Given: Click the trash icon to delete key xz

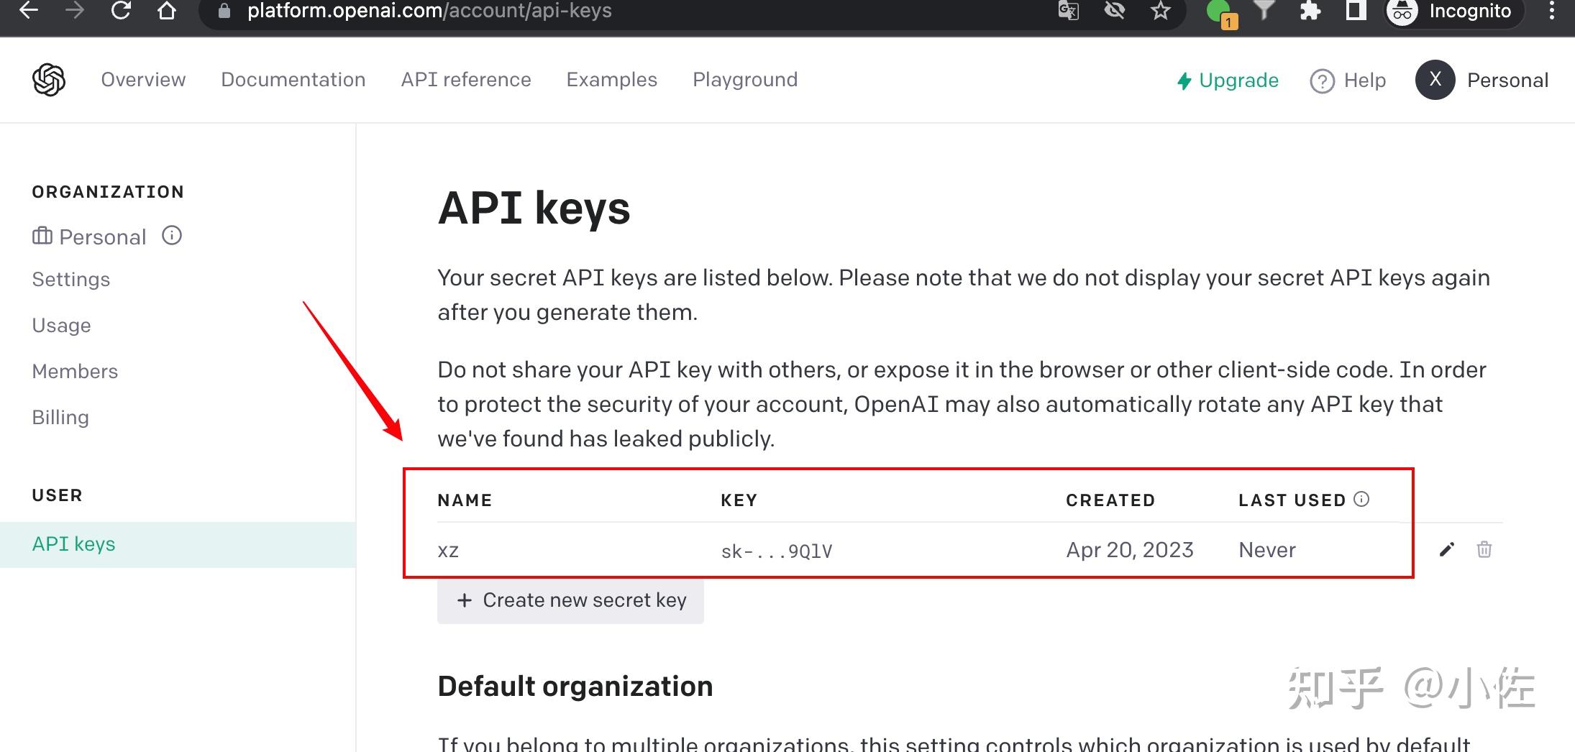Looking at the screenshot, I should [x=1485, y=549].
